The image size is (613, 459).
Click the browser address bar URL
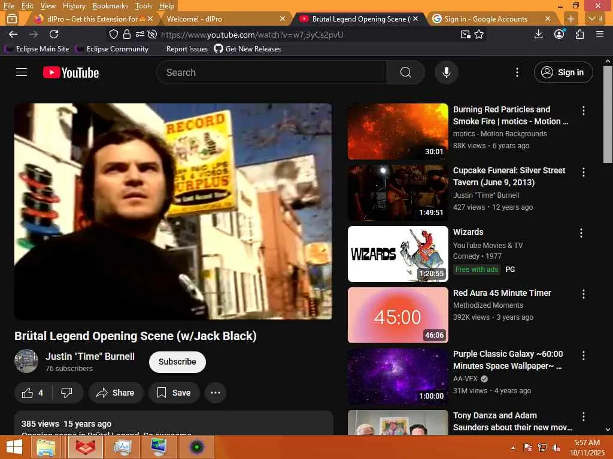click(252, 35)
